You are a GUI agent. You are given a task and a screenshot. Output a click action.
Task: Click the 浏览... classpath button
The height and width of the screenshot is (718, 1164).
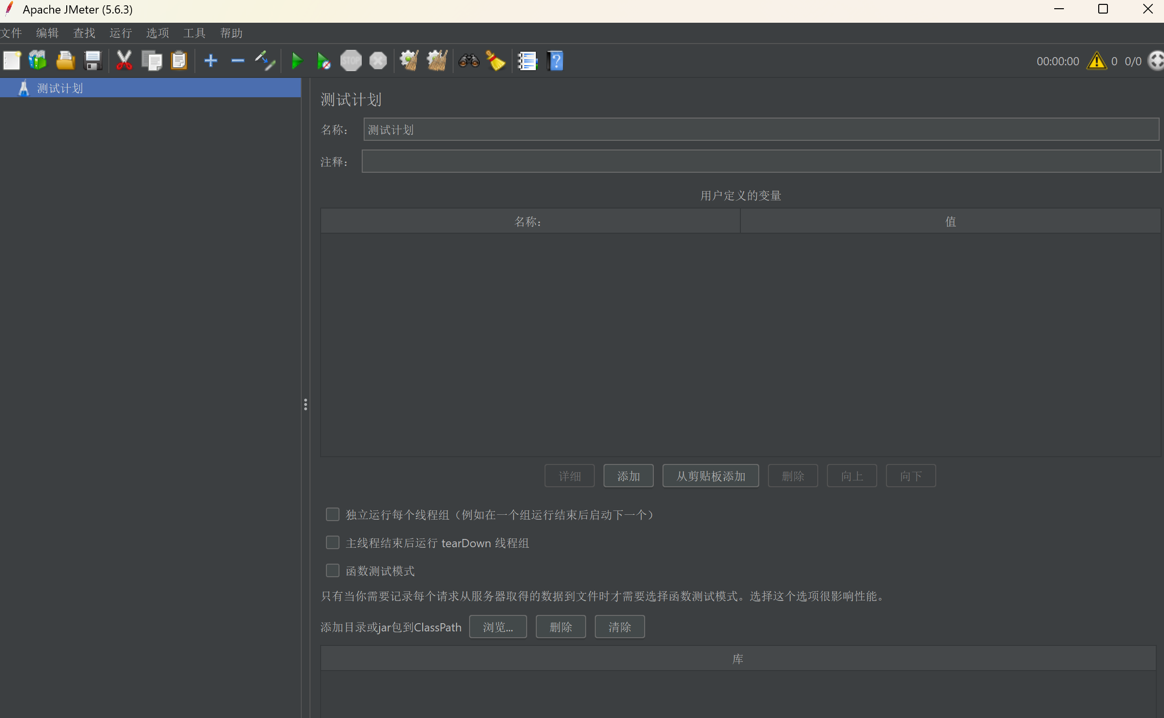pyautogui.click(x=498, y=627)
